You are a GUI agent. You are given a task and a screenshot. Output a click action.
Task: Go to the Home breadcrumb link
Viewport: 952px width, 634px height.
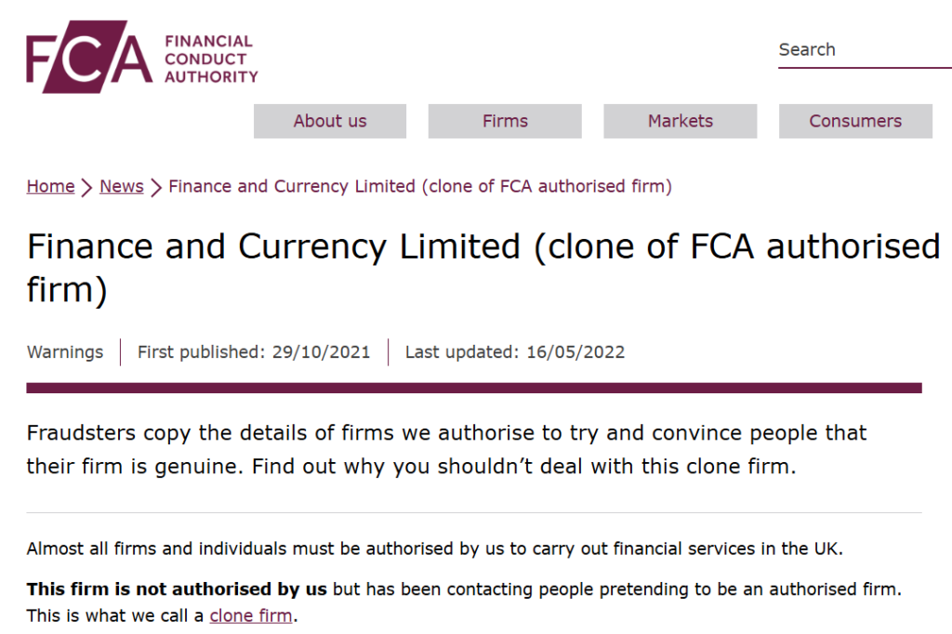pos(50,187)
